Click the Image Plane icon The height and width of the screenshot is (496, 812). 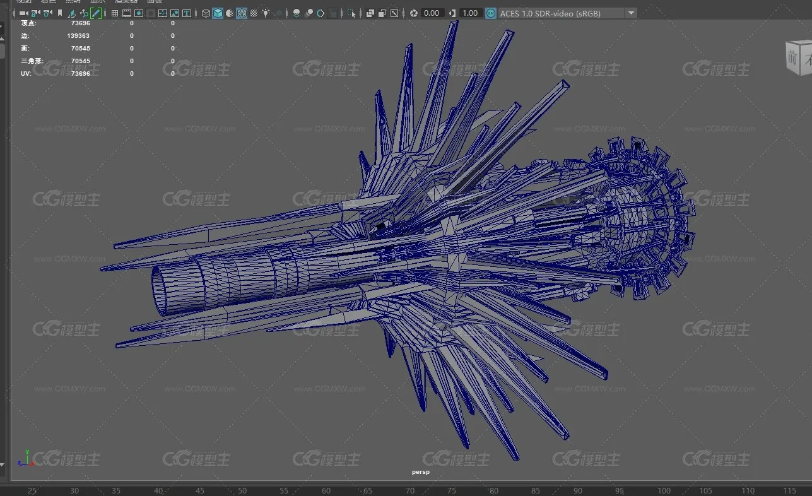point(72,13)
